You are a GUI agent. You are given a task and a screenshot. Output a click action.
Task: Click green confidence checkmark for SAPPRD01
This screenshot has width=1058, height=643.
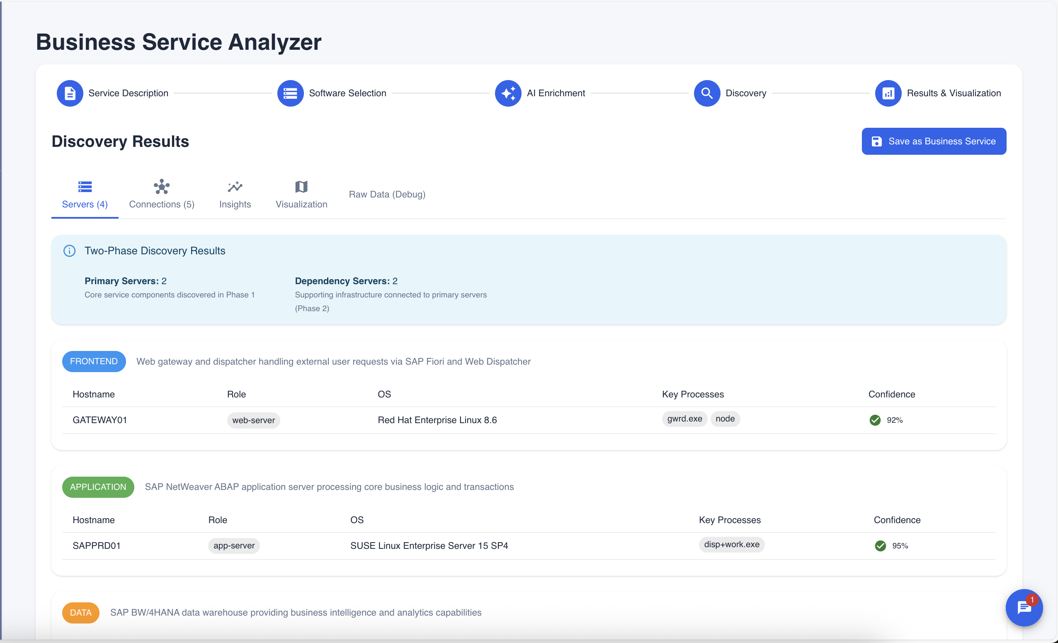tap(880, 546)
